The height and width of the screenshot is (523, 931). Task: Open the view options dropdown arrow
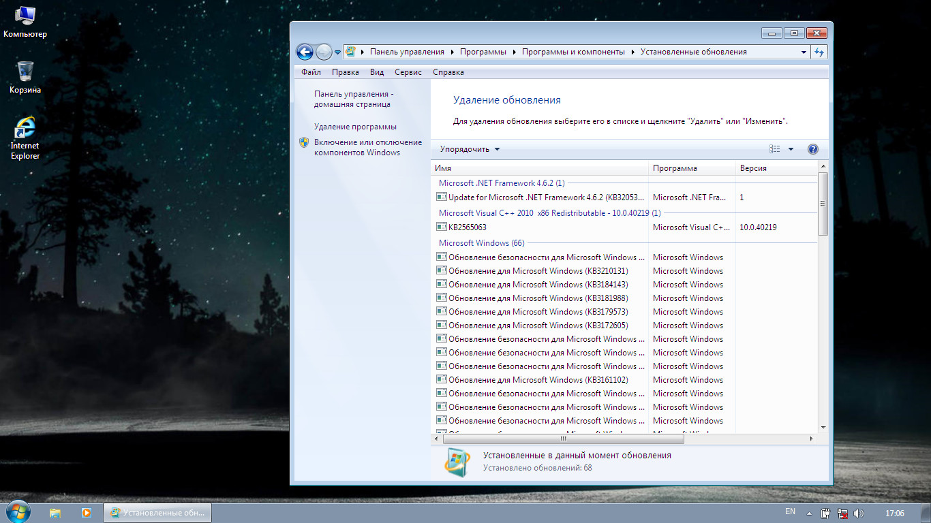tap(791, 149)
